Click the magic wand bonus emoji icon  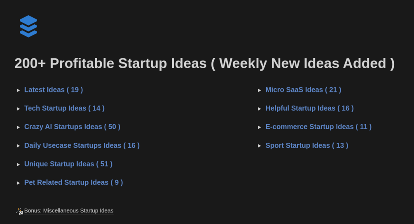19,211
